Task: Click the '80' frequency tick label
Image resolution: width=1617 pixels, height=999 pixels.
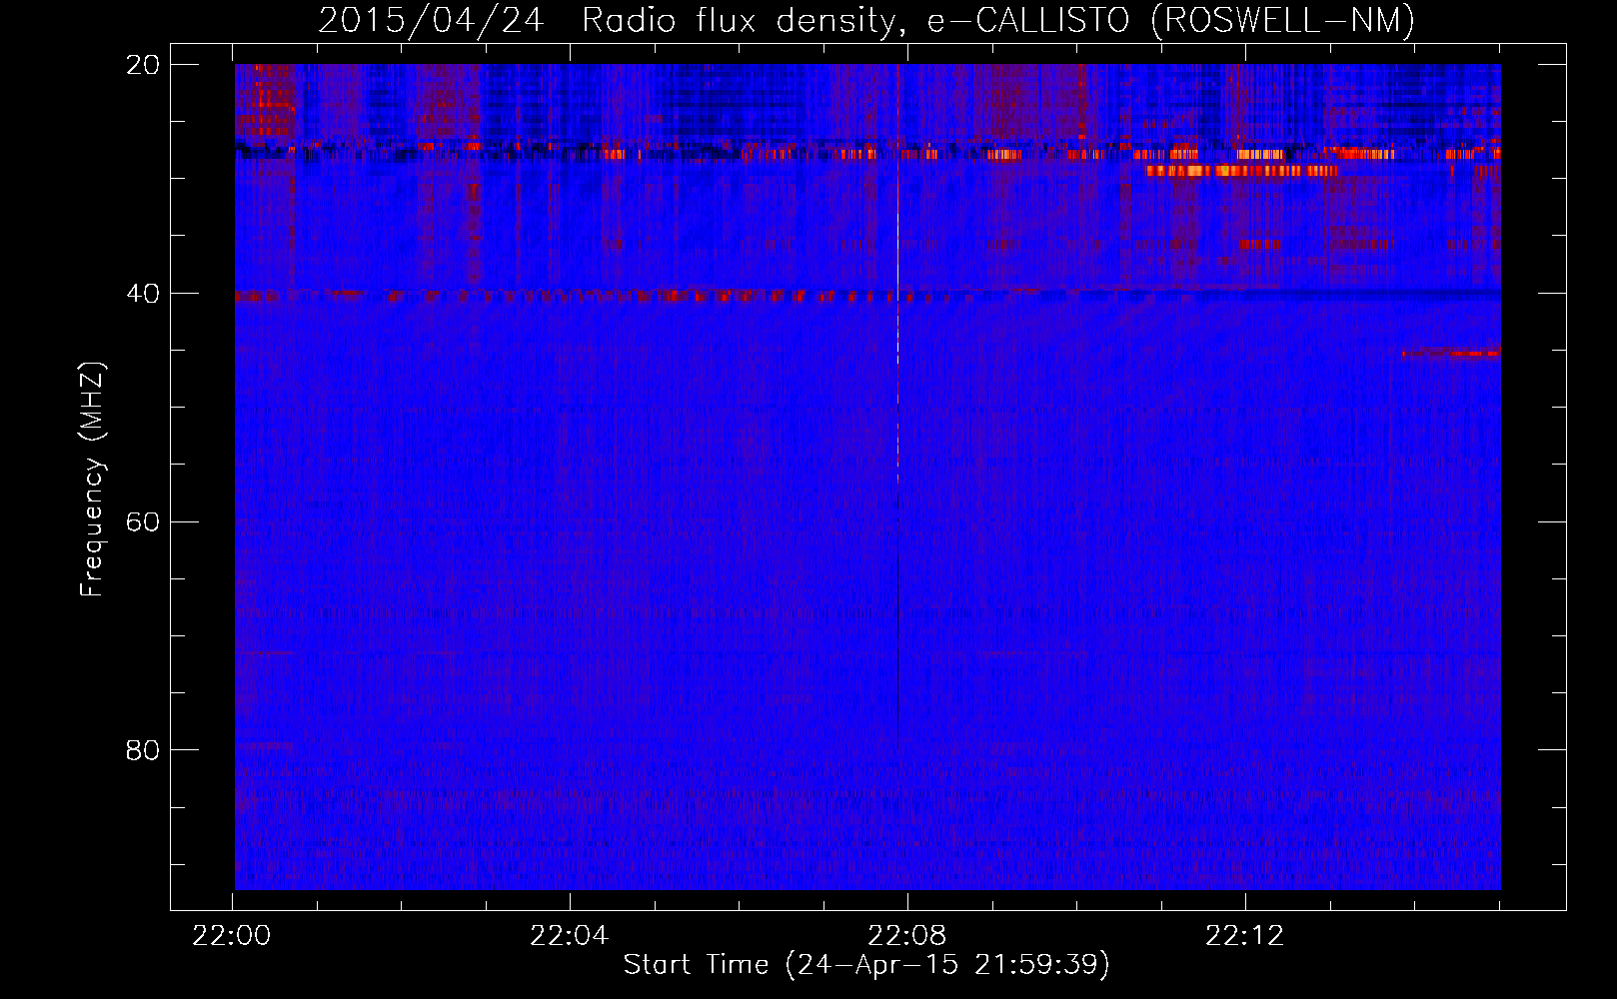Action: point(143,750)
